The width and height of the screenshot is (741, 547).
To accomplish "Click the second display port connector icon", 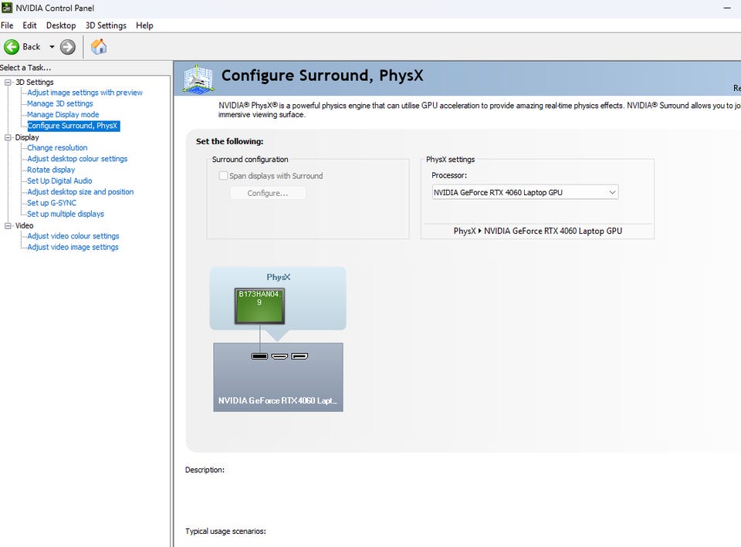I will tap(279, 356).
